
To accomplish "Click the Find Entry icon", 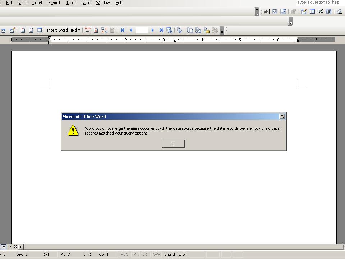I will coord(169,30).
